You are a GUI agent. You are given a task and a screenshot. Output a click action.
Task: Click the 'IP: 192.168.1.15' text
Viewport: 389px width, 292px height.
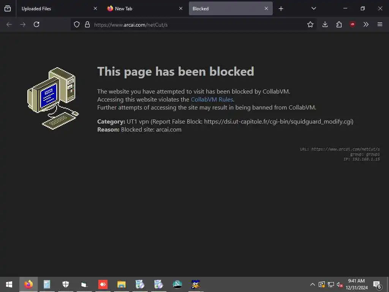[362, 159]
